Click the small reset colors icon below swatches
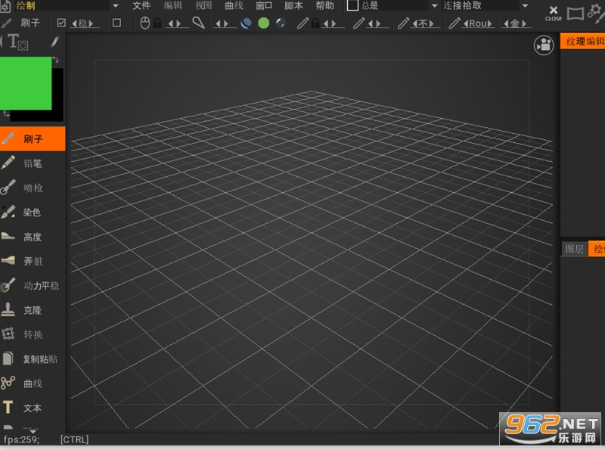The image size is (605, 450). [x=6, y=114]
